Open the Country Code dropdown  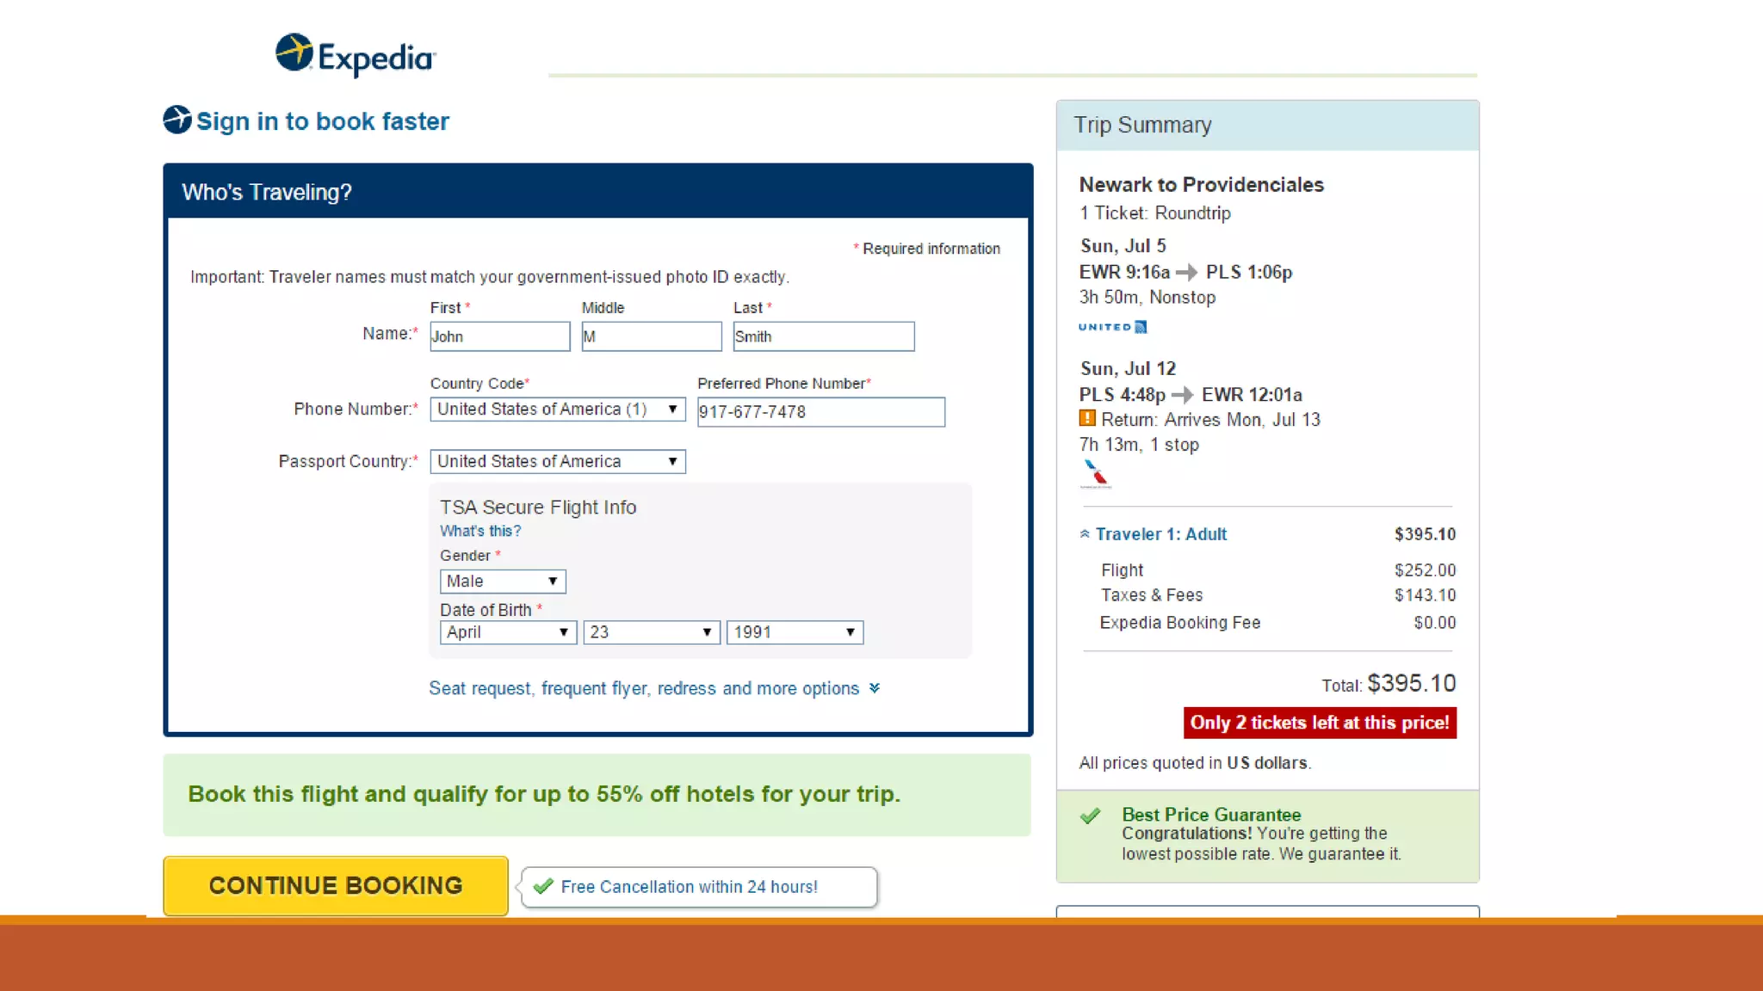[557, 409]
